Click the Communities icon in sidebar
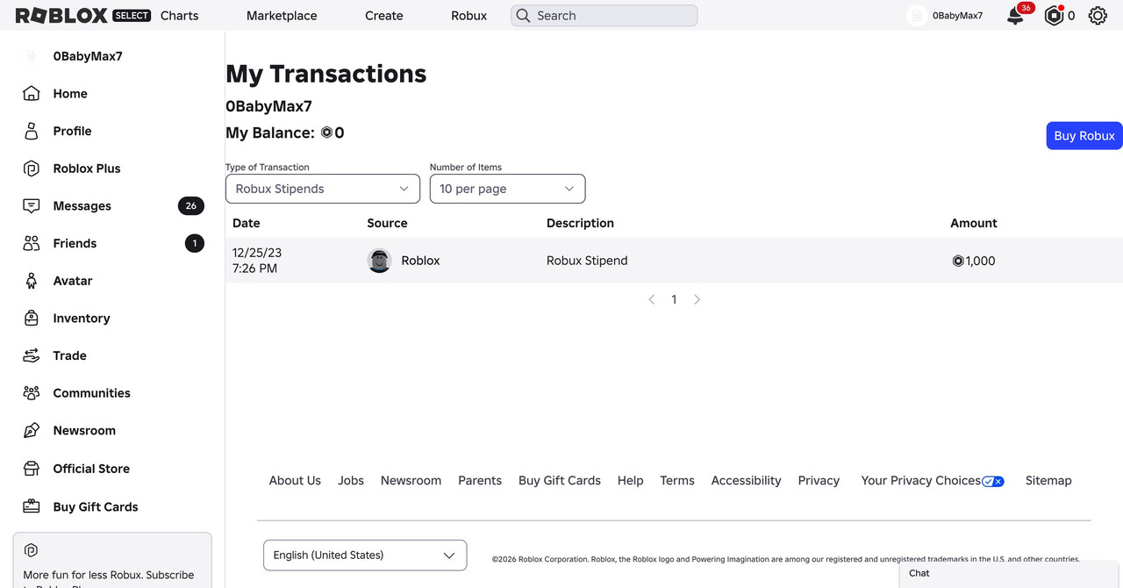Viewport: 1123px width, 588px height. point(32,393)
